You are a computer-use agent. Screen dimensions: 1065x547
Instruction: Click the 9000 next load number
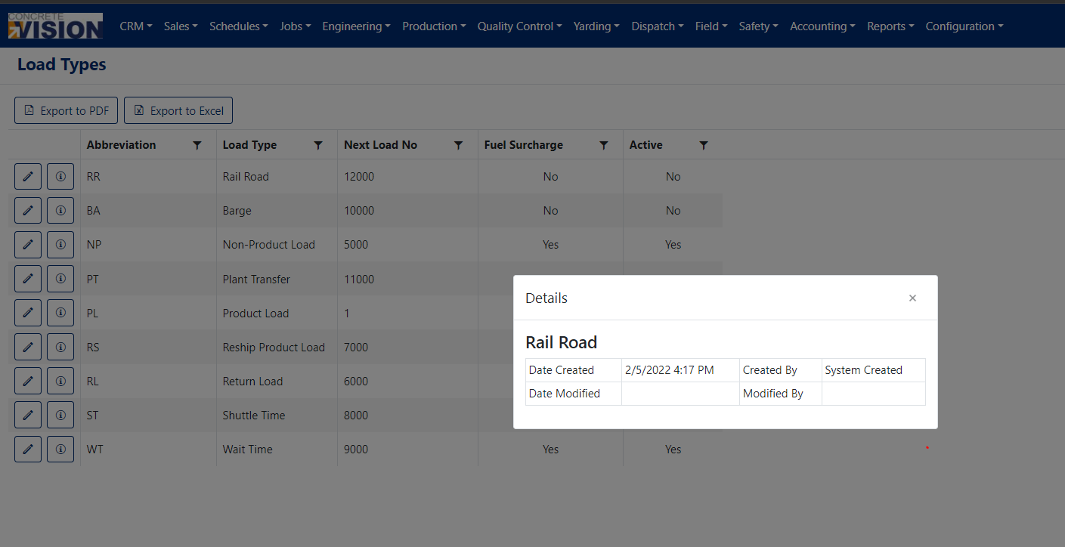[356, 450]
